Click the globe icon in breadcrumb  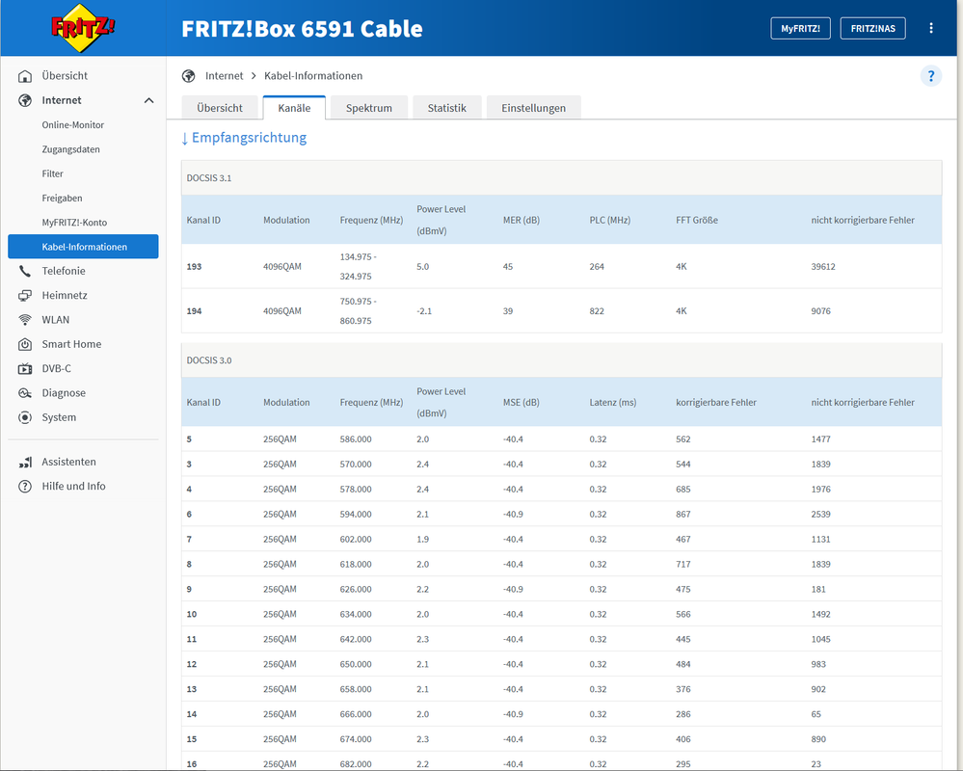(189, 76)
